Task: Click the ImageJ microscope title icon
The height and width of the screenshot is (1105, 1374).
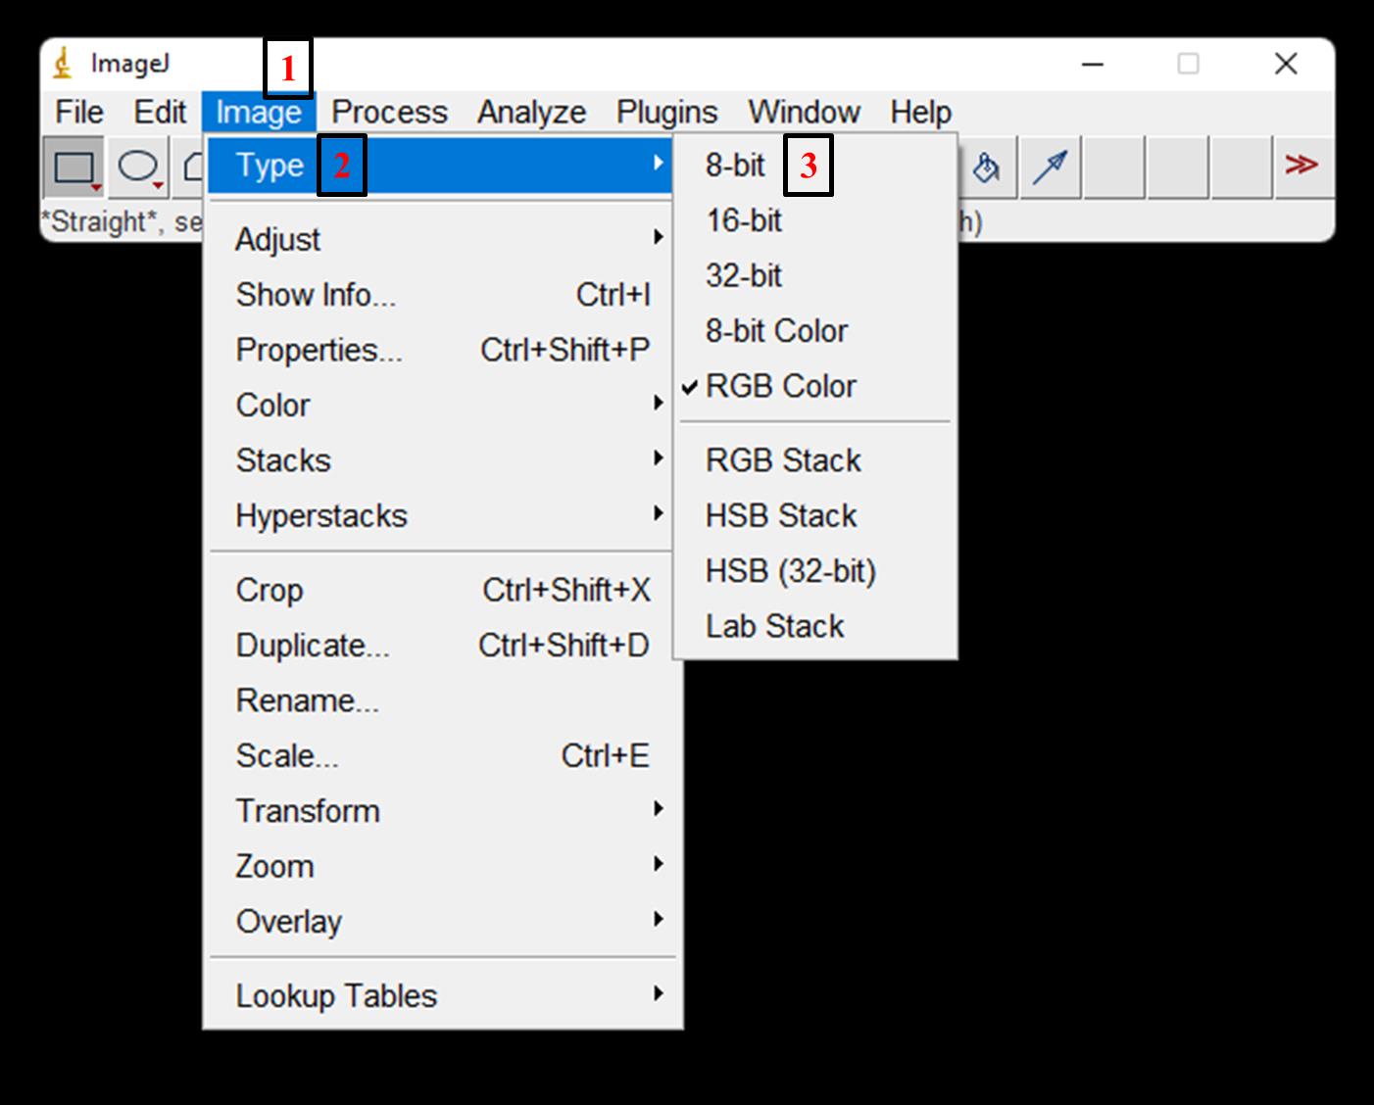Action: pyautogui.click(x=64, y=64)
